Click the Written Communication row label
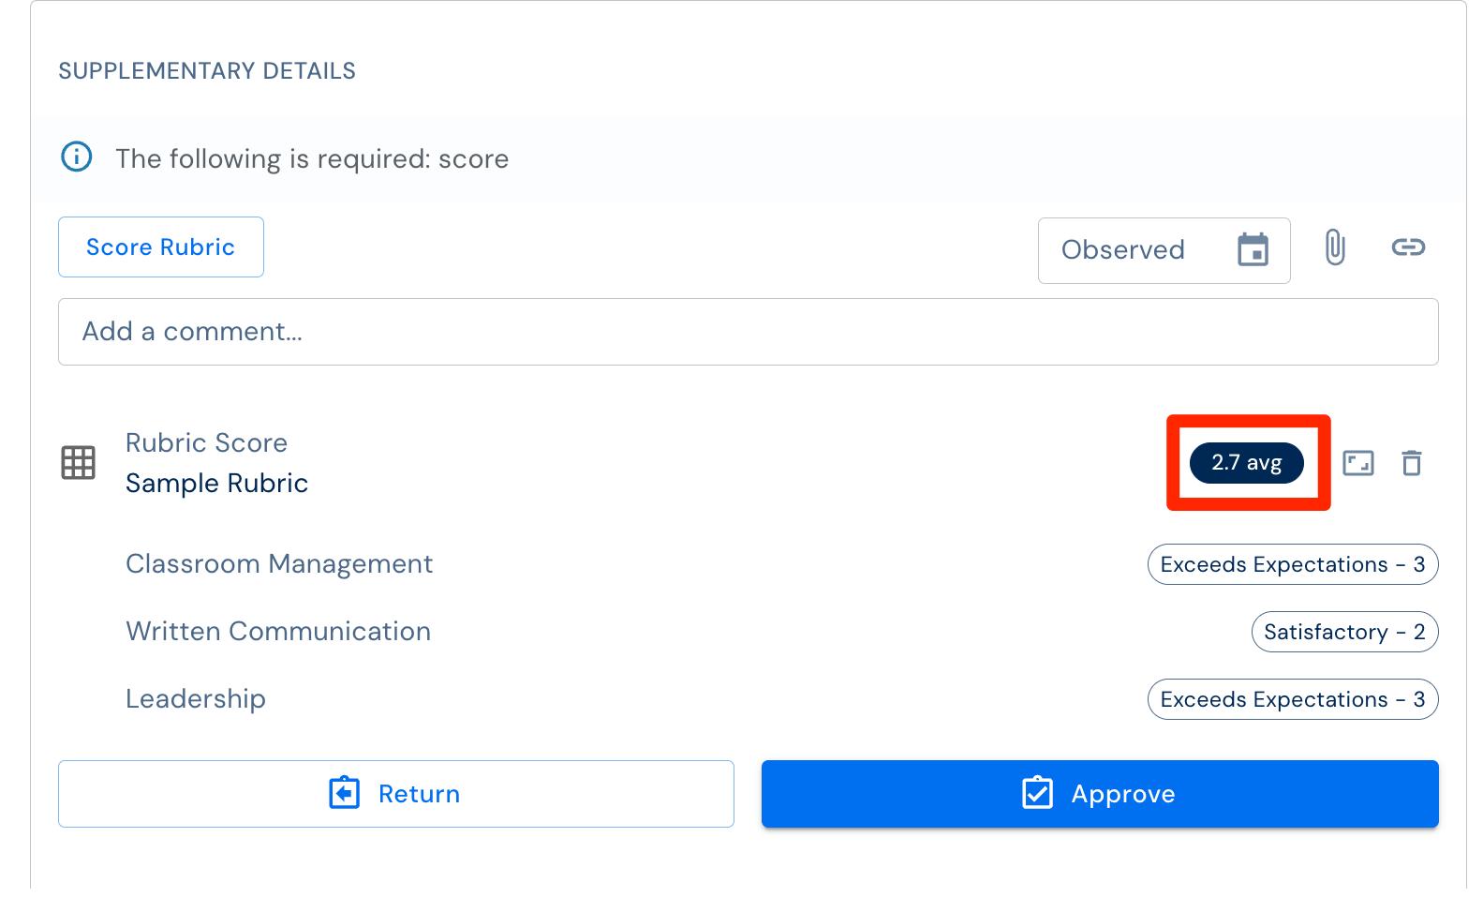The image size is (1483, 912). coord(278,632)
